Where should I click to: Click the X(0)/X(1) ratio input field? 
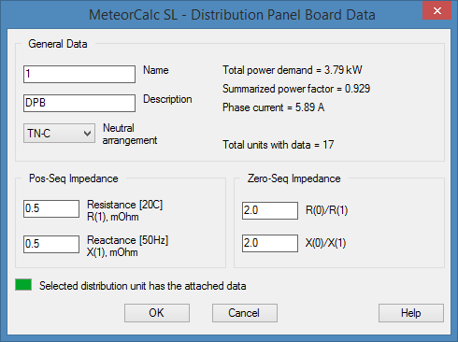point(270,243)
